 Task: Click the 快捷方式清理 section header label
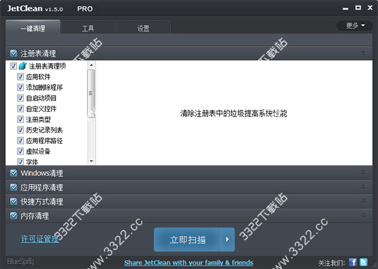(42, 202)
